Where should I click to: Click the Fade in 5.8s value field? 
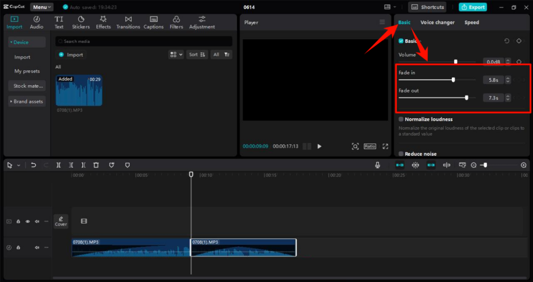[x=493, y=80]
